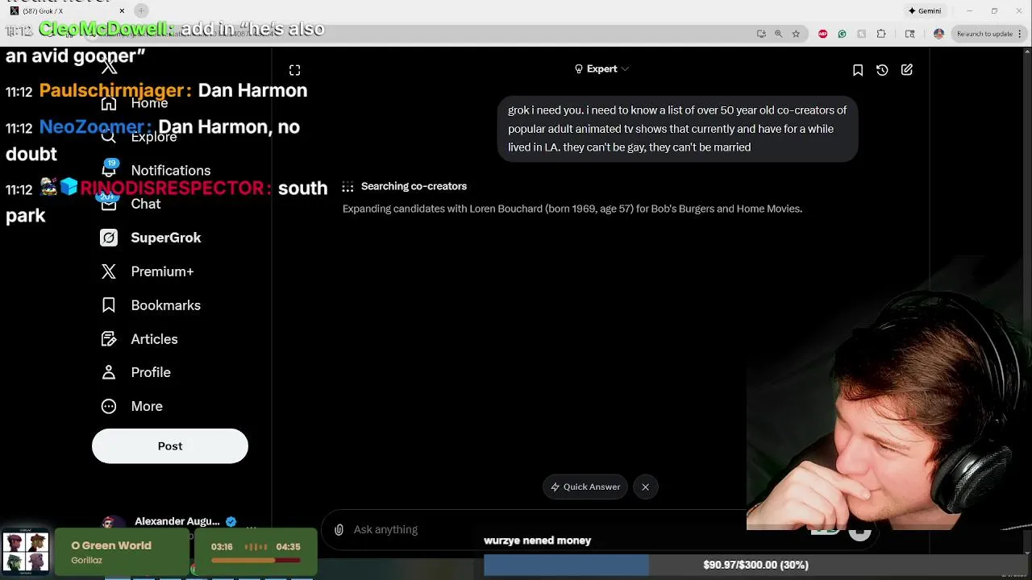This screenshot has width=1032, height=580.
Task: Open Profile in the sidebar
Action: coord(135,372)
